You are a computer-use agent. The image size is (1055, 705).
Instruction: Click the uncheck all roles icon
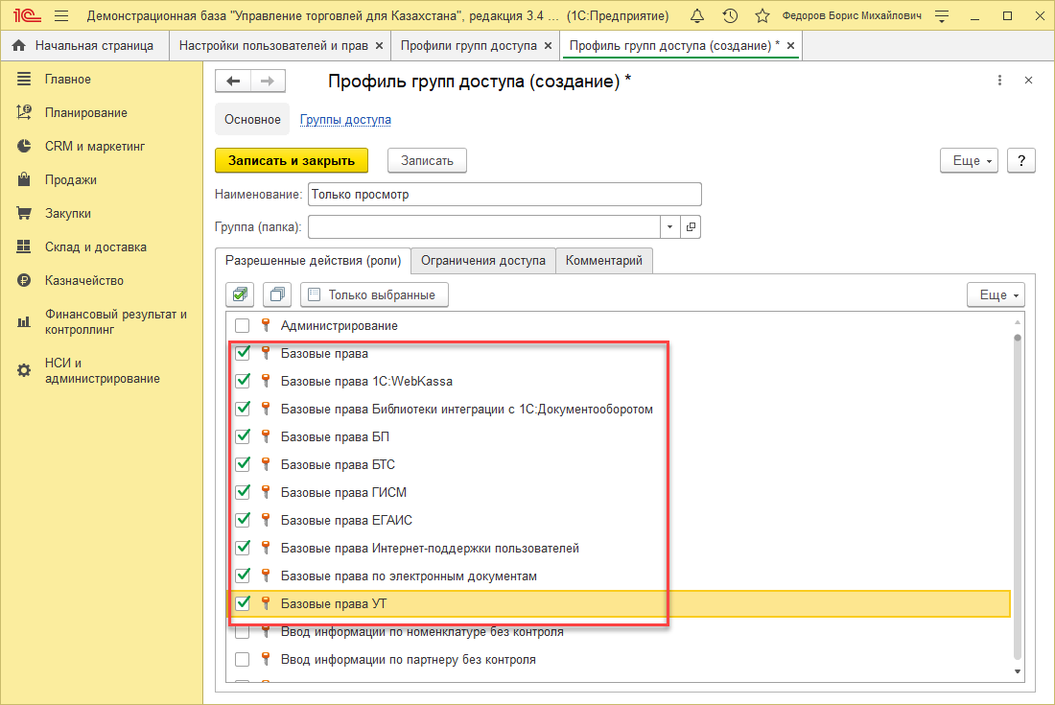coord(277,294)
